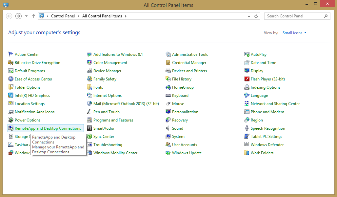Open BitLocker Drive Encryption

(37, 62)
